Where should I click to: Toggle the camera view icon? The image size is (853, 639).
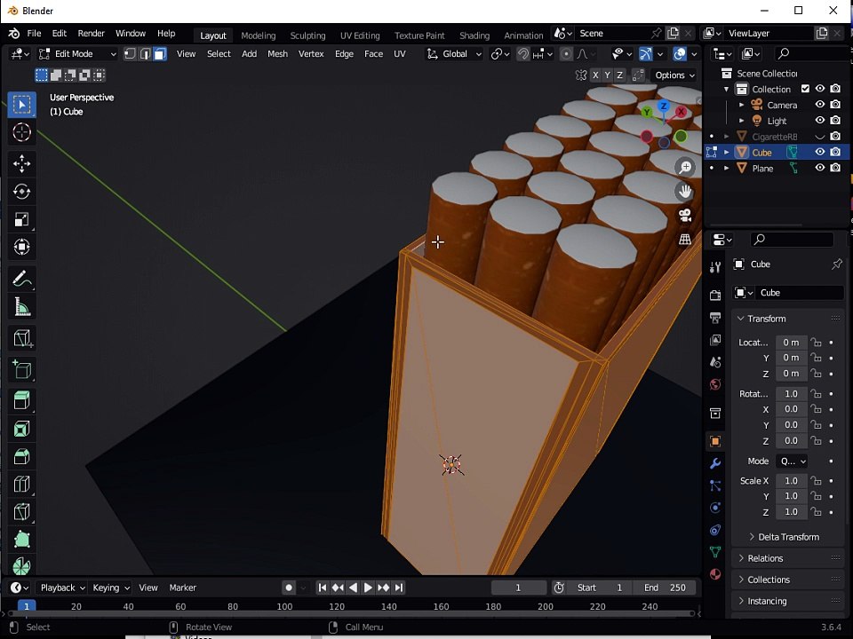[x=685, y=215]
